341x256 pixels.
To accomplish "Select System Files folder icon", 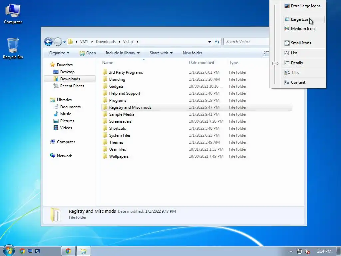I will tap(105, 135).
